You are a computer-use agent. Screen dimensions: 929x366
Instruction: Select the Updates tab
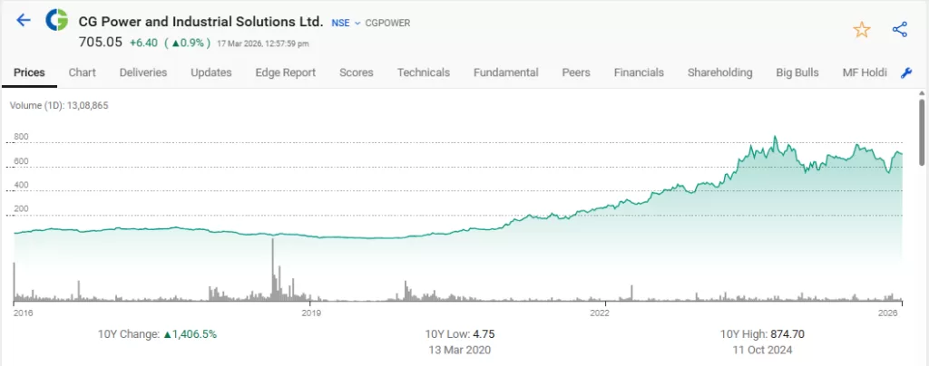pos(211,72)
